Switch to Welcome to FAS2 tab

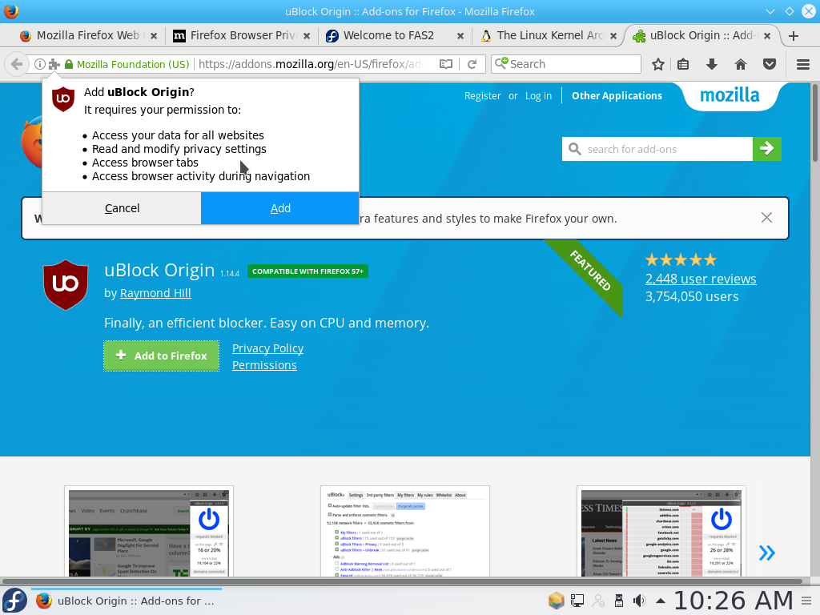388,35
